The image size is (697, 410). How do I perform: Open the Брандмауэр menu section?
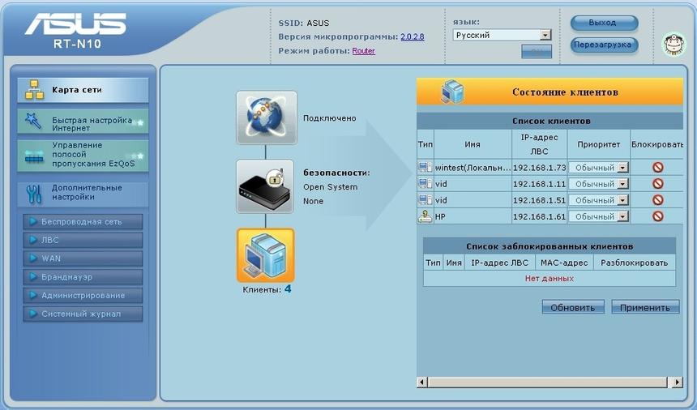pyautogui.click(x=83, y=277)
